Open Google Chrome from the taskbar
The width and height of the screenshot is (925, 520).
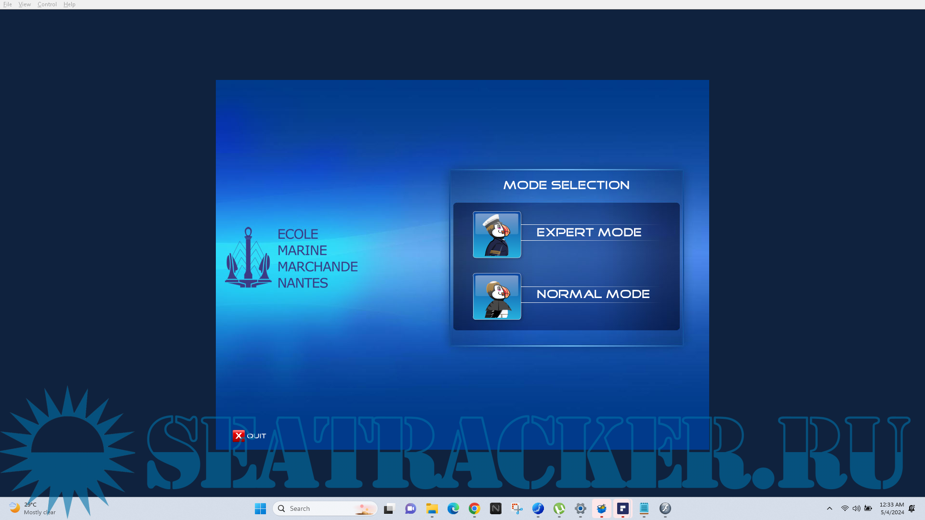pos(475,508)
